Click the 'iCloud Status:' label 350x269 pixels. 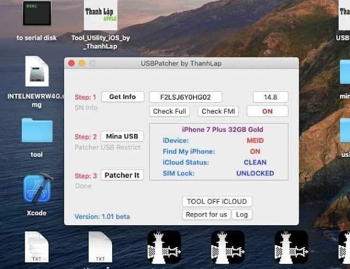(186, 162)
